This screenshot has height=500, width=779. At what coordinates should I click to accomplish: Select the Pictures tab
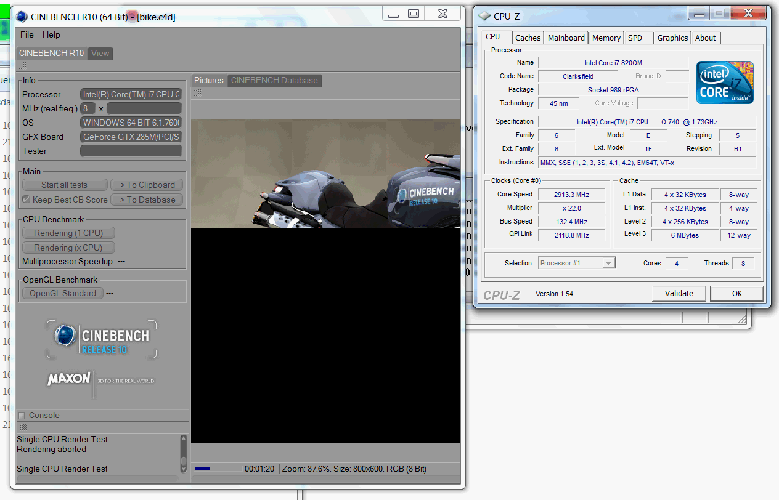tap(209, 80)
